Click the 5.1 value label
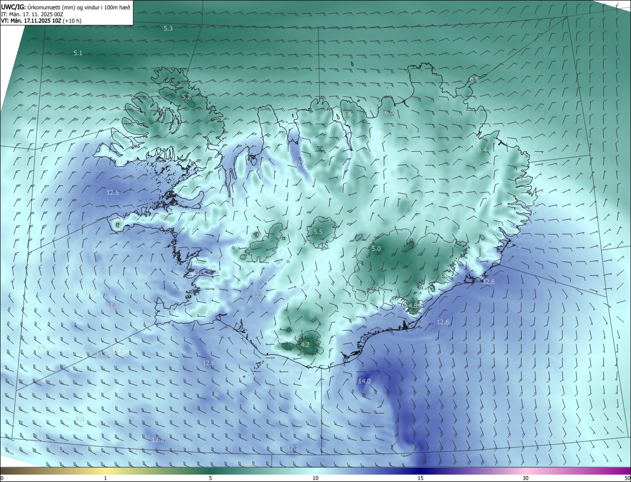This screenshot has width=631, height=482. (x=78, y=53)
